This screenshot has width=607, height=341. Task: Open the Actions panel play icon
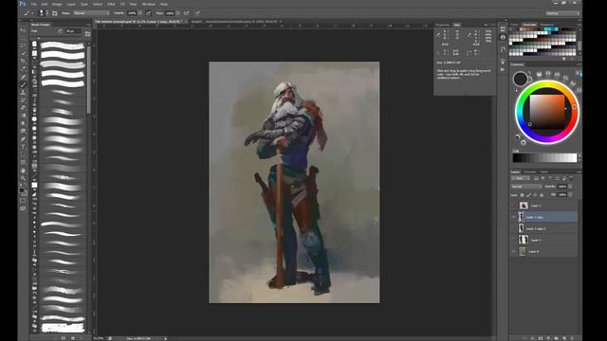[503, 69]
